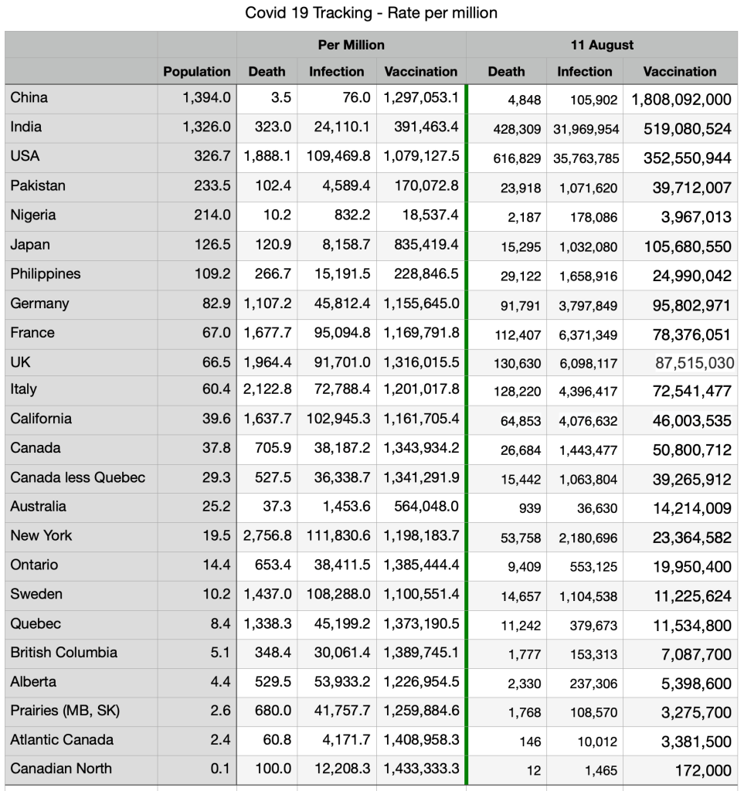Click Atlantic Canada's per-million vaccination cell 1,408,958.3
The height and width of the screenshot is (791, 744).
421,739
